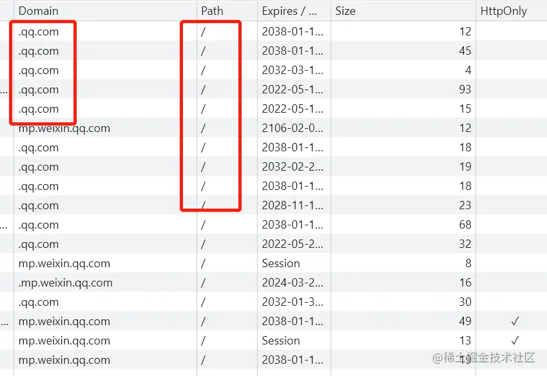Click the HttpOnly column header
This screenshot has height=376, width=547.
(503, 11)
